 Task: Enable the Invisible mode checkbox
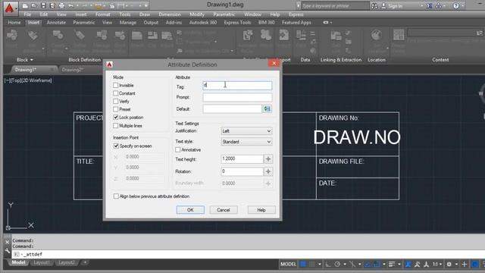[116, 85]
